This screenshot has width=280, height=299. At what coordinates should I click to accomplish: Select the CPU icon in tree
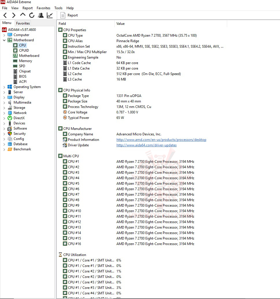point(15,45)
